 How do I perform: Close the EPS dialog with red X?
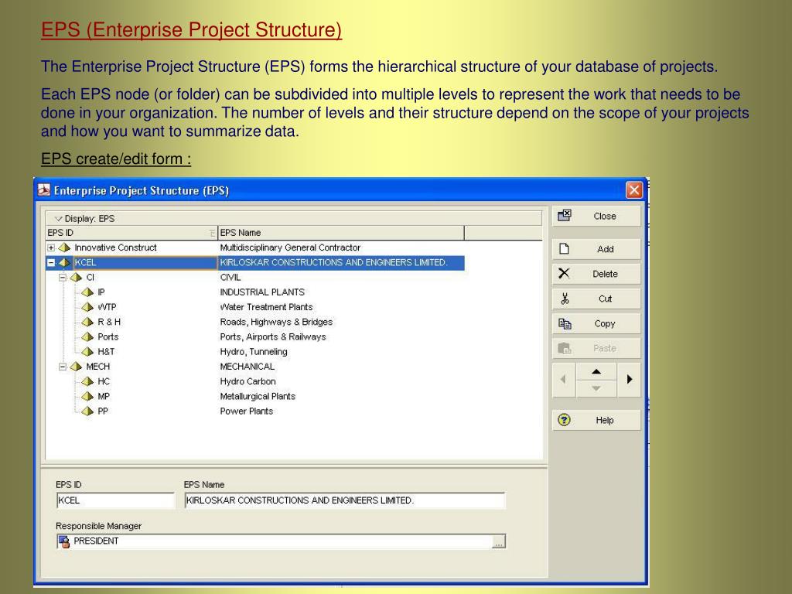click(x=634, y=190)
